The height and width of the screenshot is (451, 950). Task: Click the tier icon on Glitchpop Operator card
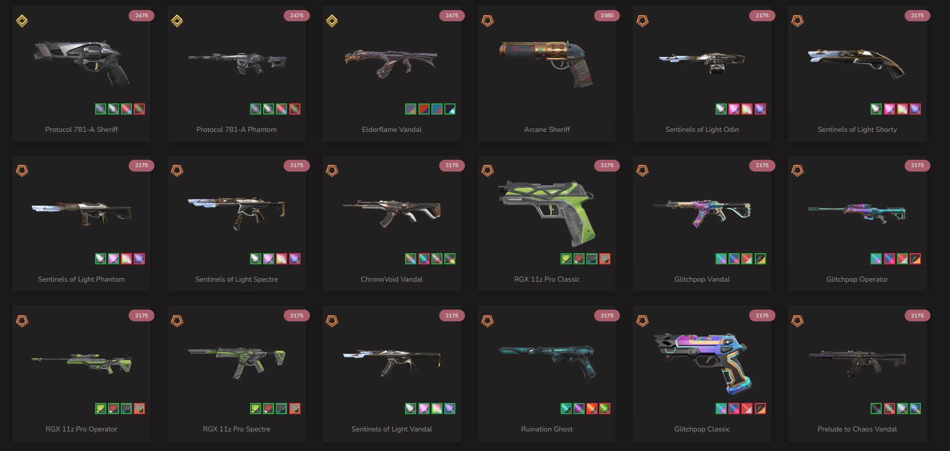(x=798, y=170)
